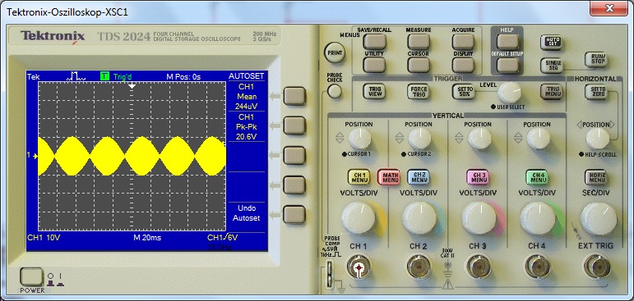Open the MATH MENU
This screenshot has width=634, height=301.
(389, 177)
